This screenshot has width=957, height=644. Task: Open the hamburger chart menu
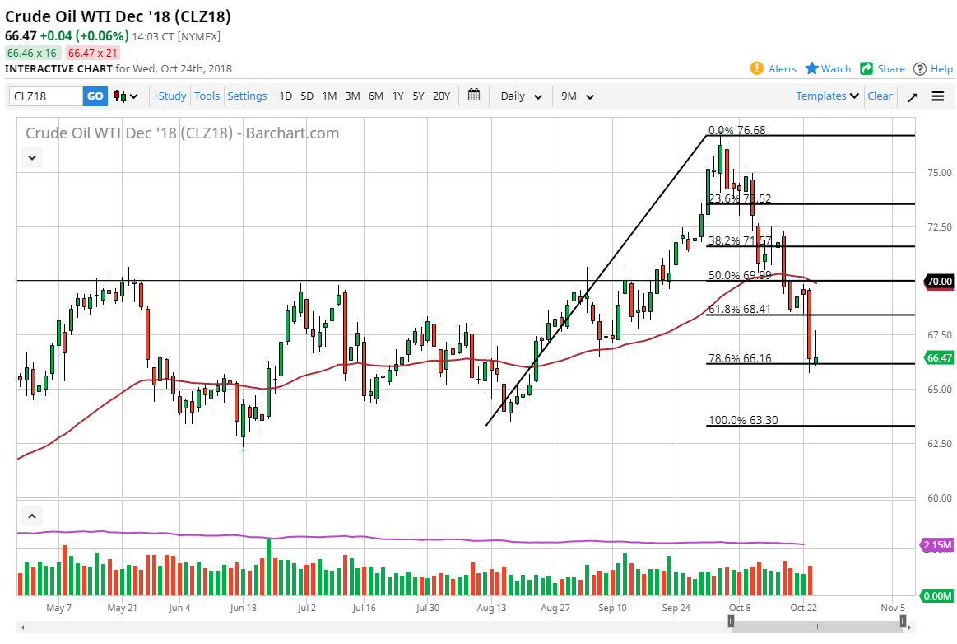(x=938, y=96)
